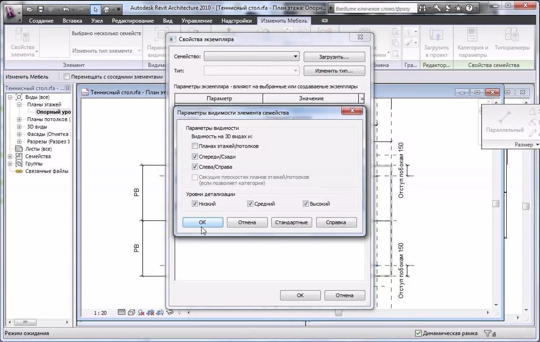Expand the Семейства tree node
Screen dimensions: 540x342
pyautogui.click(x=10, y=156)
